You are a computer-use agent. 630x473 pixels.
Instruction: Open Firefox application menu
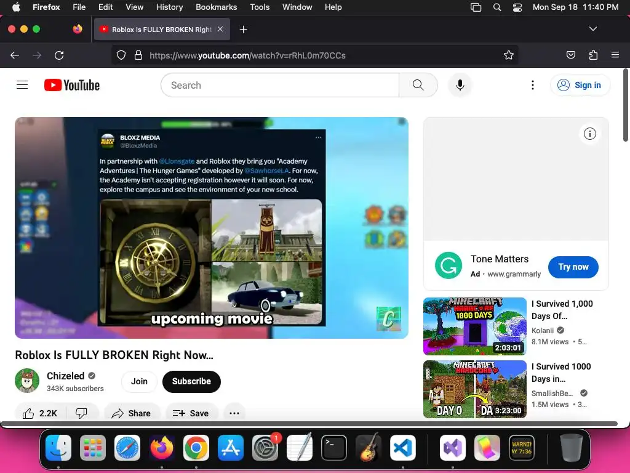pos(615,55)
